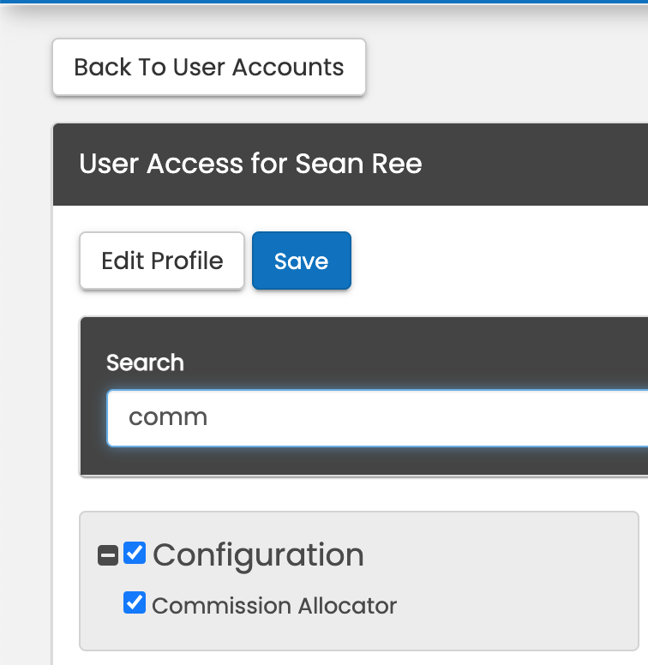The image size is (648, 665).
Task: Open Edit Profile
Action: (x=162, y=261)
